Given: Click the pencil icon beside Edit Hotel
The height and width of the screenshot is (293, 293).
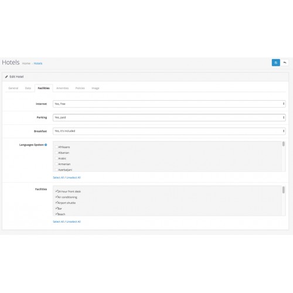Looking at the screenshot, I should [x=6, y=77].
